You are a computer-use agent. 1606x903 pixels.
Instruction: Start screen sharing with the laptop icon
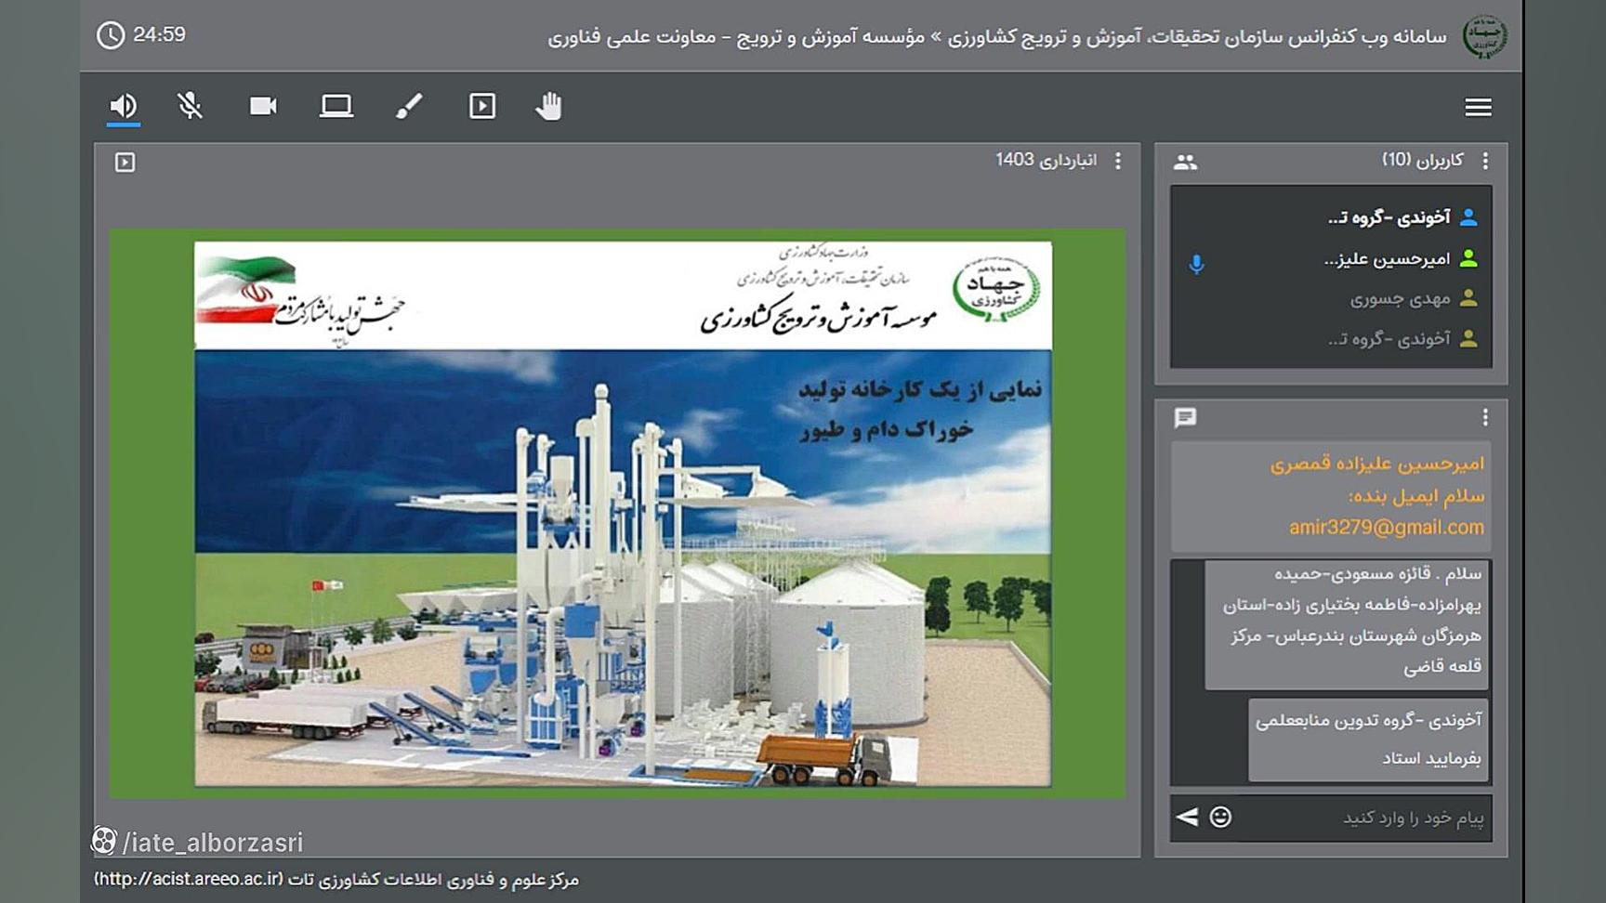click(336, 106)
